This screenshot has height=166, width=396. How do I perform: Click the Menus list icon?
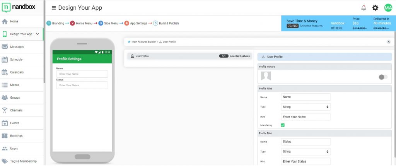coord(5,85)
